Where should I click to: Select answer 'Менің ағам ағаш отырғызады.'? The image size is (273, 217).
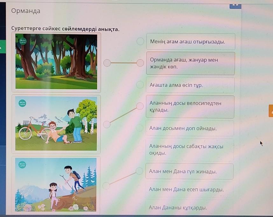191,41
